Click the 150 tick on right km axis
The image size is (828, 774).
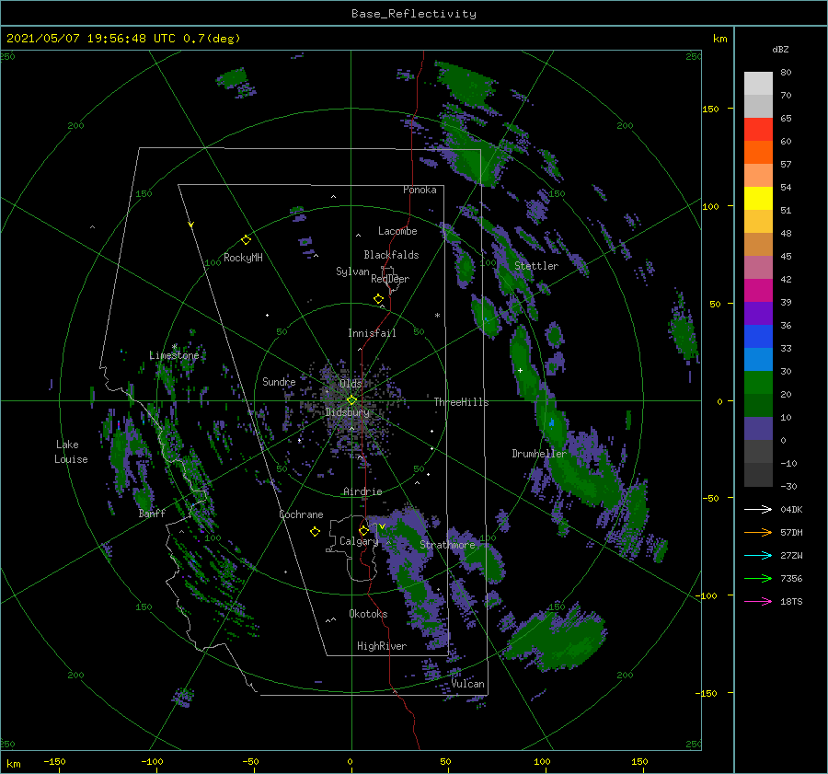[x=711, y=109]
